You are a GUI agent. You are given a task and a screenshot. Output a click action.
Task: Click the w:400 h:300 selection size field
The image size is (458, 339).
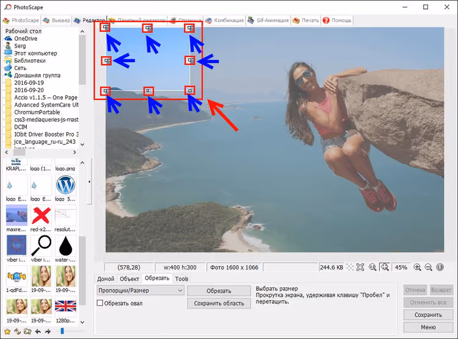(180, 267)
